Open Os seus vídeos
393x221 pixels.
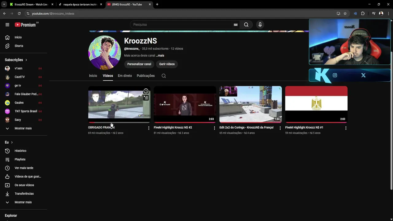pyautogui.click(x=24, y=185)
